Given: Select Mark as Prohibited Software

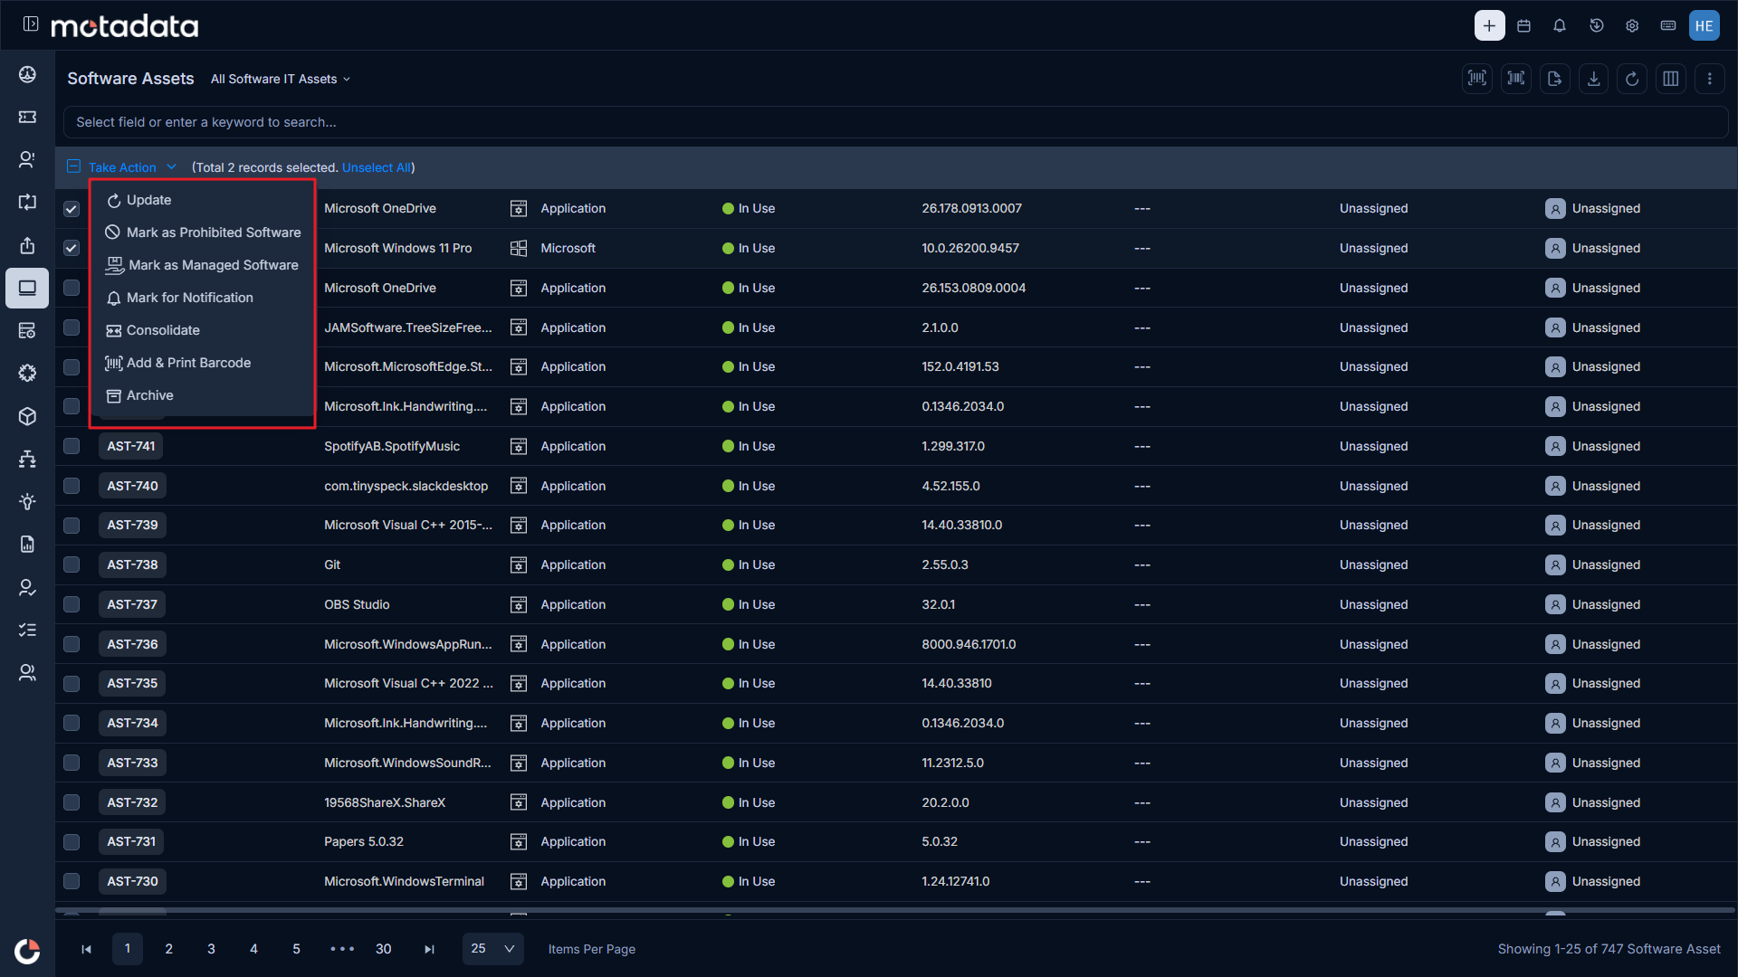Looking at the screenshot, I should [x=202, y=232].
